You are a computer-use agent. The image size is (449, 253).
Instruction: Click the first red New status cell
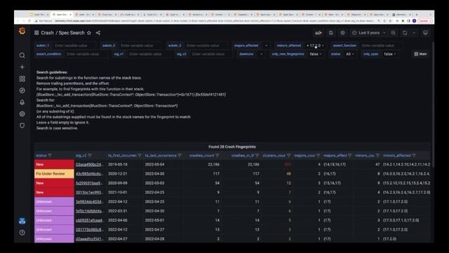pos(54,164)
